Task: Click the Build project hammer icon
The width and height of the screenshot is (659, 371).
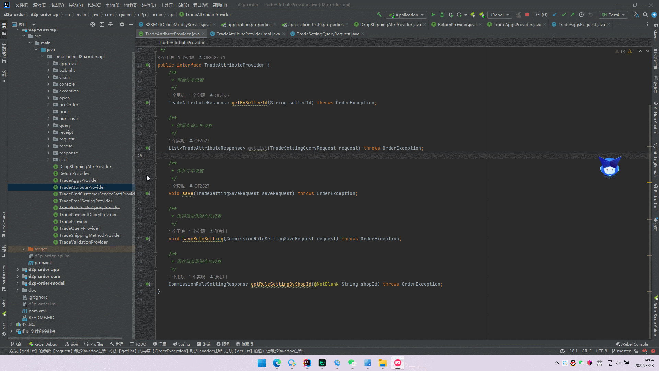Action: [x=379, y=15]
